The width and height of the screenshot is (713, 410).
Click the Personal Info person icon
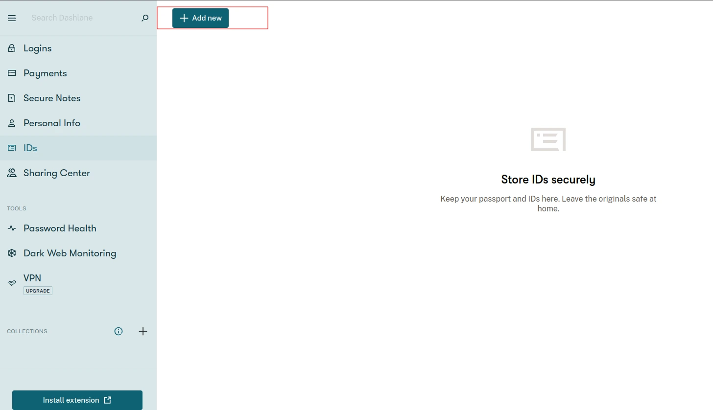click(12, 123)
